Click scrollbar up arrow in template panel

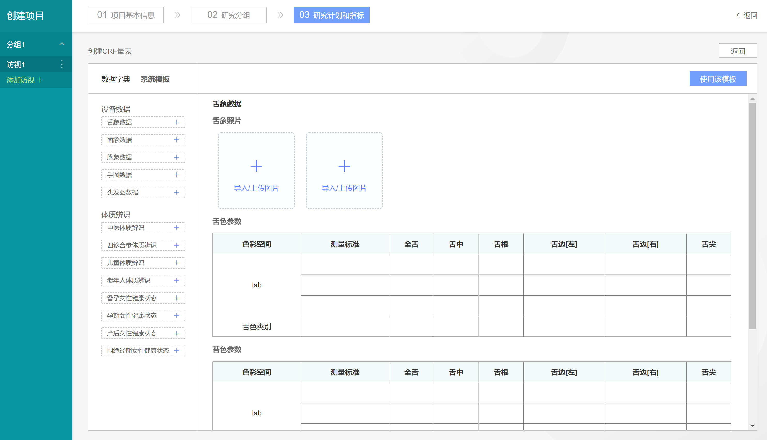(x=752, y=99)
